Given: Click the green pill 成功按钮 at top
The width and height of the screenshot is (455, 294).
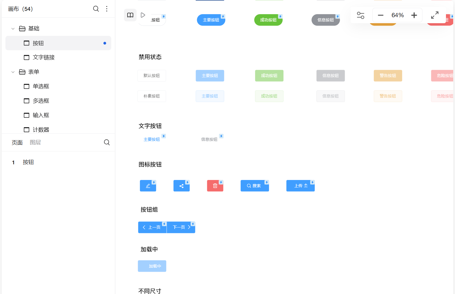Looking at the screenshot, I should coord(268,20).
